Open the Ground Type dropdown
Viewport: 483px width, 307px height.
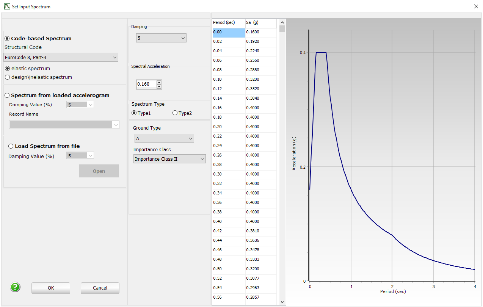tap(164, 139)
